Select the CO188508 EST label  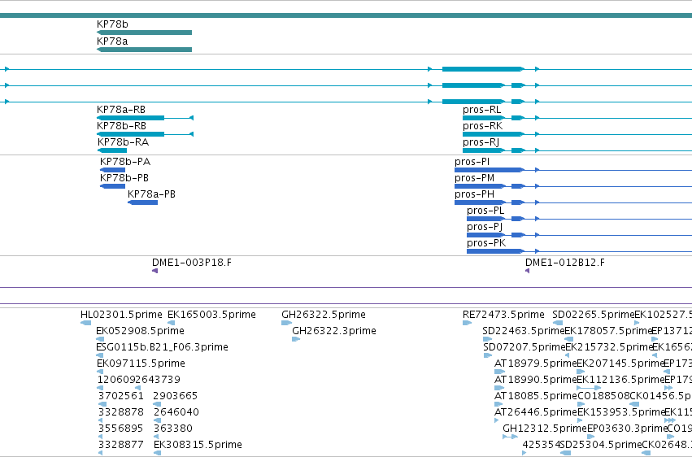(x=603, y=396)
